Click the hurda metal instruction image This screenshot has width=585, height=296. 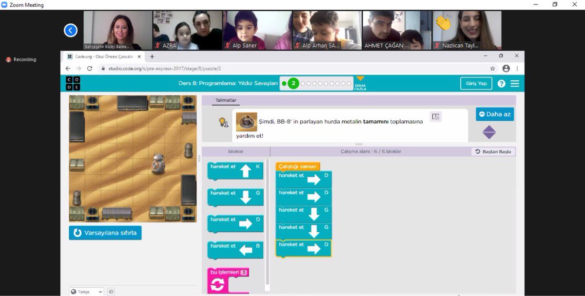246,122
